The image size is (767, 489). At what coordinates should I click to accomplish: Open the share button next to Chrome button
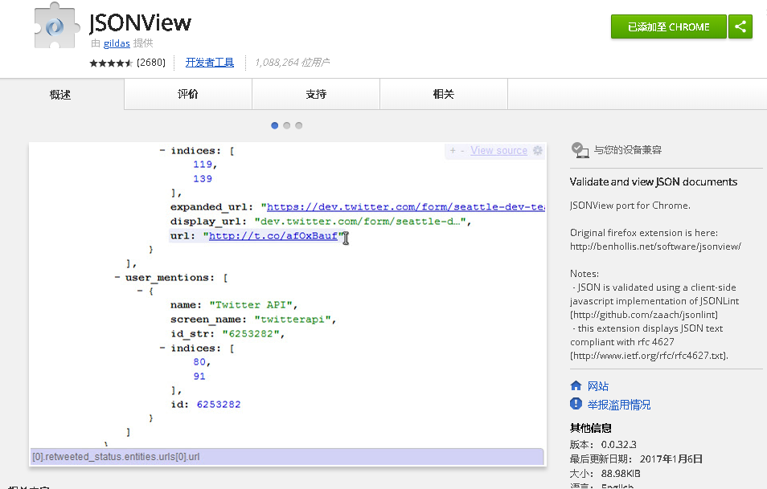pyautogui.click(x=740, y=26)
